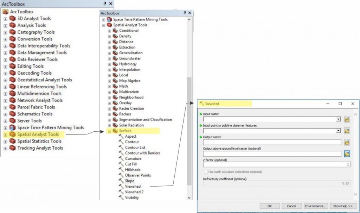
Task: Click the Slope tool hammer icon
Action: coord(121,181)
